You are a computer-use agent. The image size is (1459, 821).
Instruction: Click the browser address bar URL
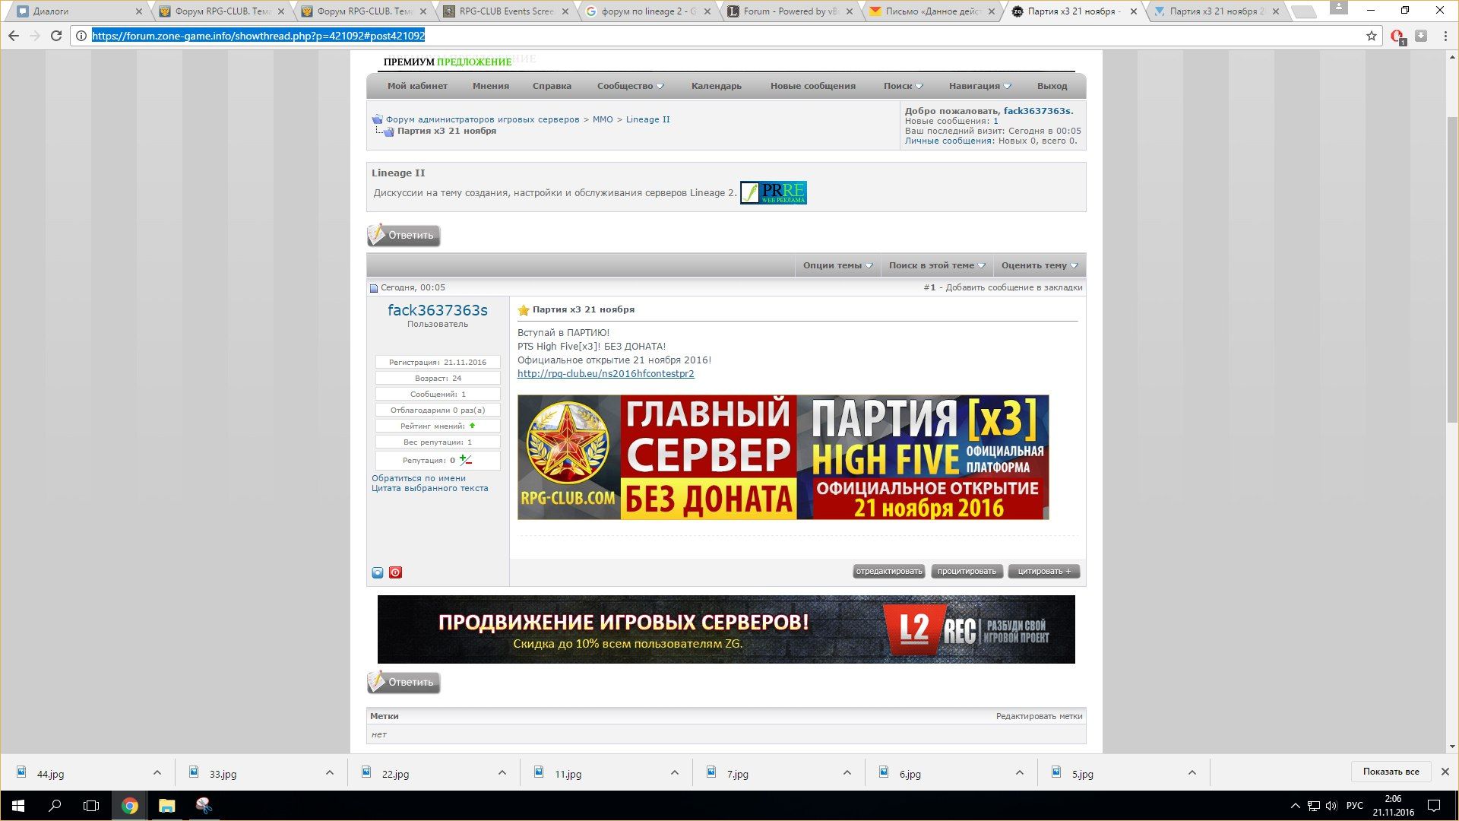(258, 36)
